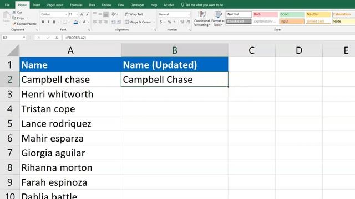The height and width of the screenshot is (199, 355).
Task: Click Select All corner triangle
Action: coord(13,50)
